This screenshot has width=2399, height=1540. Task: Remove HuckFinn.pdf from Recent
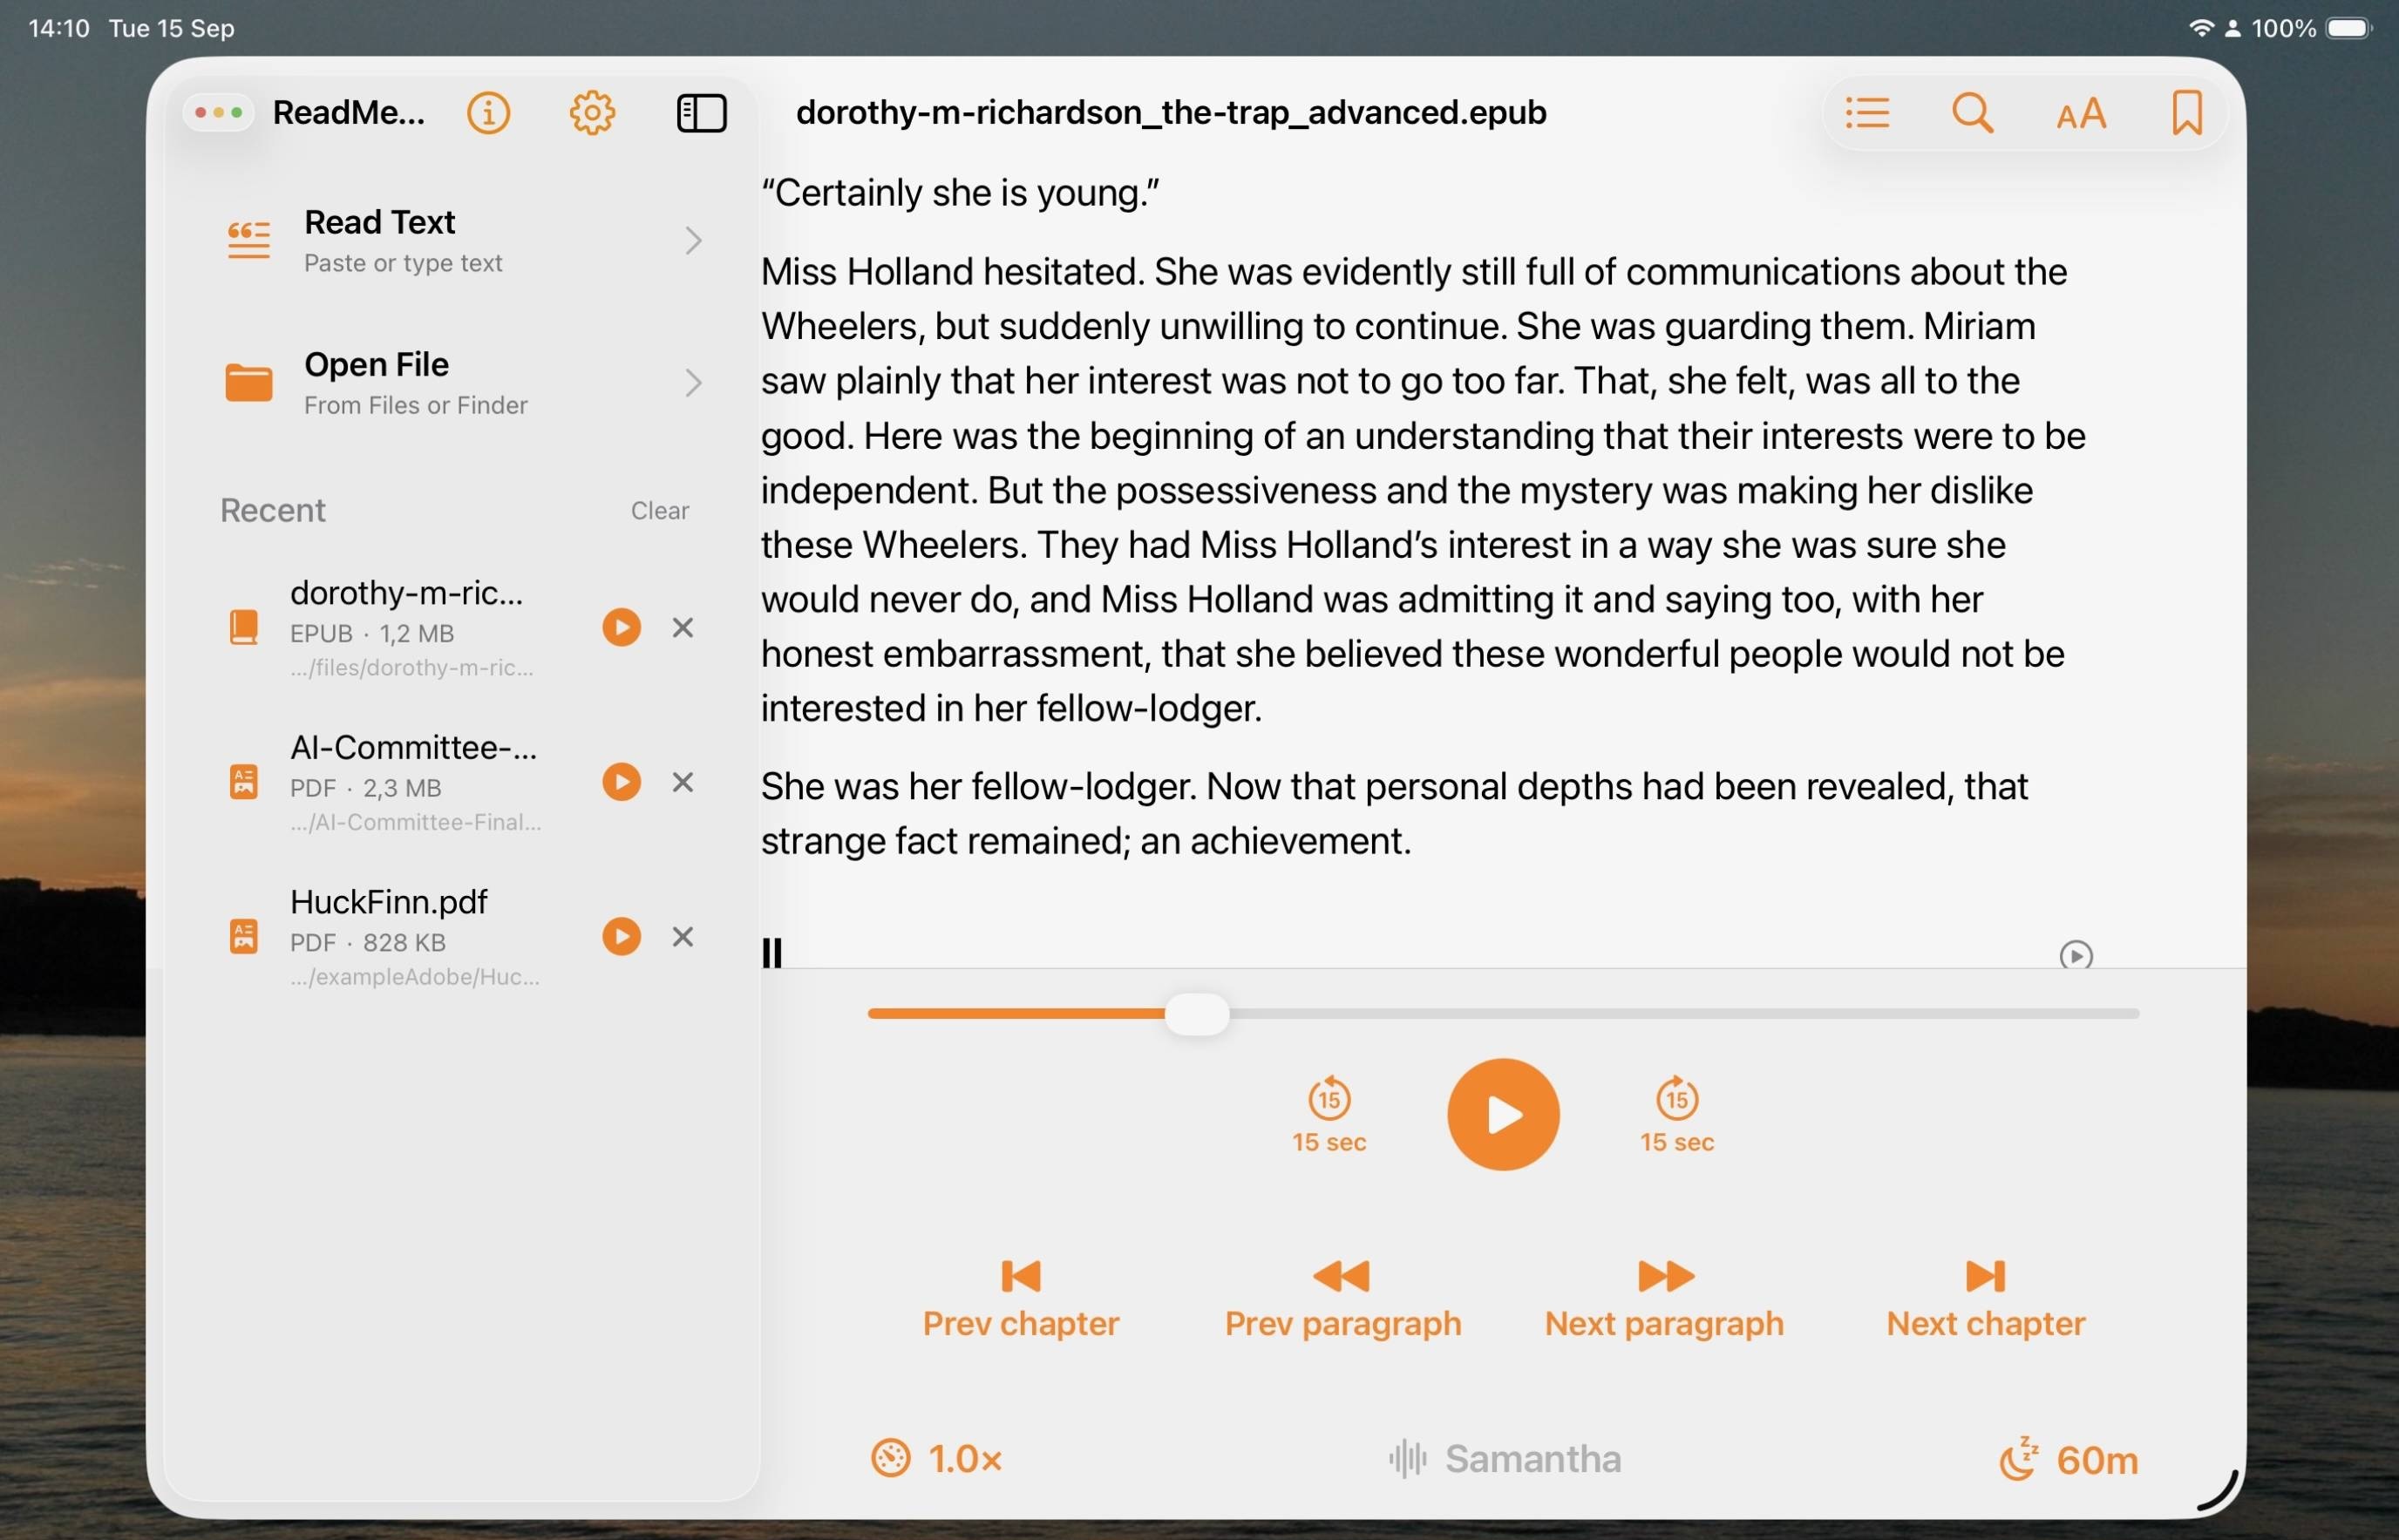coord(683,938)
